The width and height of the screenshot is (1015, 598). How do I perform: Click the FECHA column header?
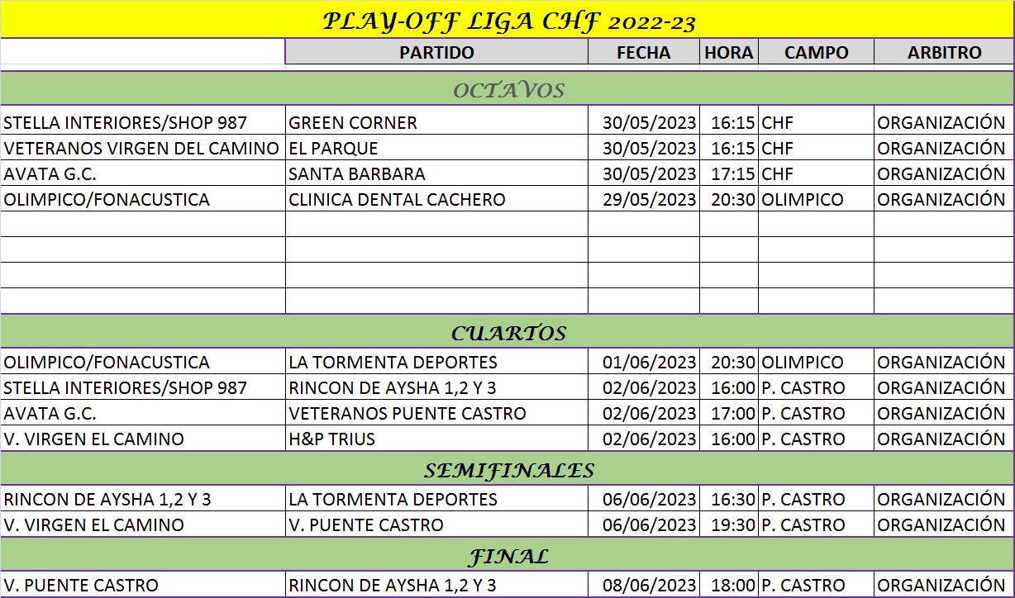click(644, 52)
